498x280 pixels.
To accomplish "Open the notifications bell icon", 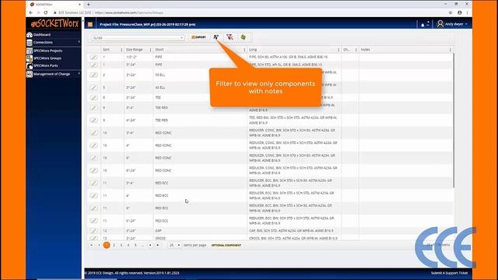I will 423,24.
